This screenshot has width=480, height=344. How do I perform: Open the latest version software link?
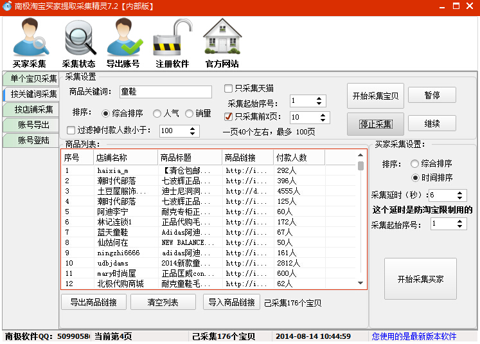(414, 336)
